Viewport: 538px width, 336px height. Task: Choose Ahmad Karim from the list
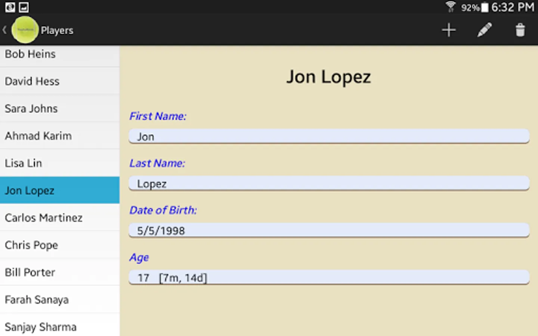click(60, 136)
